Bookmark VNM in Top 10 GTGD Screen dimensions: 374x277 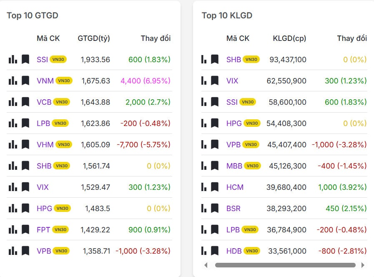(25, 81)
